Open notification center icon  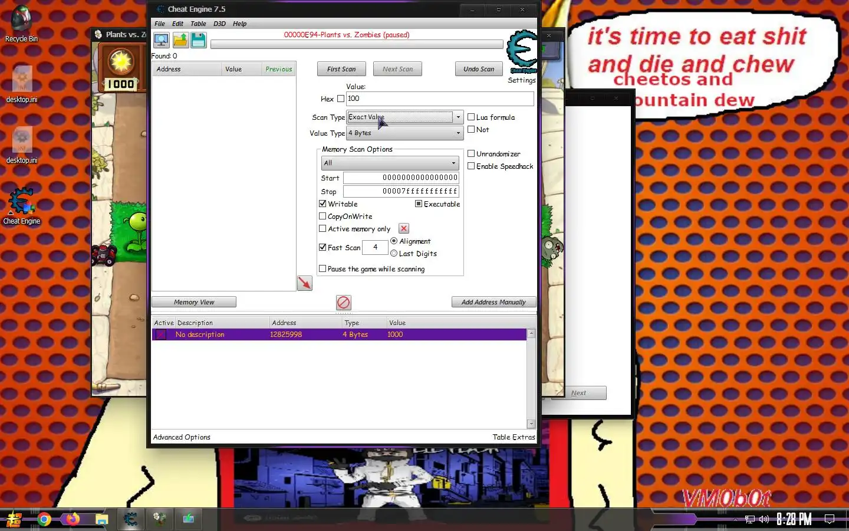[x=830, y=519]
